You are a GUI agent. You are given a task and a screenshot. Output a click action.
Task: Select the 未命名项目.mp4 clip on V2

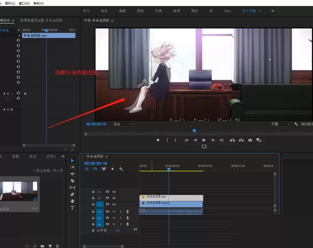(x=175, y=197)
